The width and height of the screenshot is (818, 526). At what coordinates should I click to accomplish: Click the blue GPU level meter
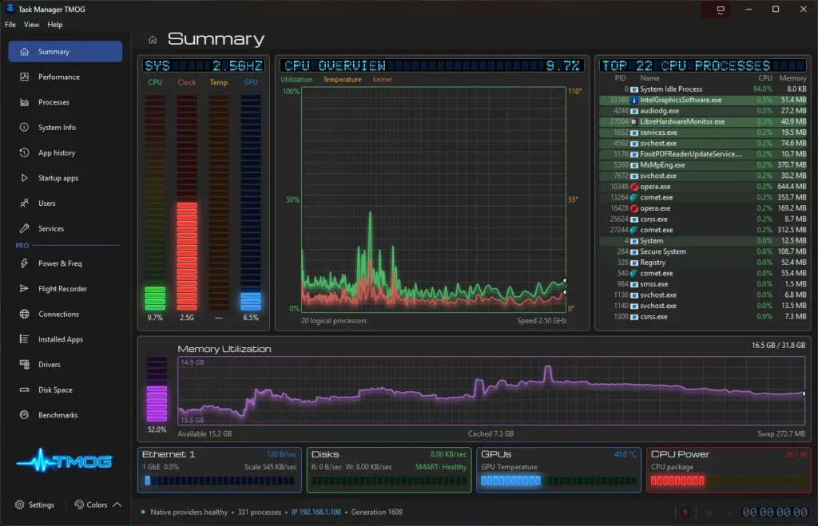coord(250,202)
